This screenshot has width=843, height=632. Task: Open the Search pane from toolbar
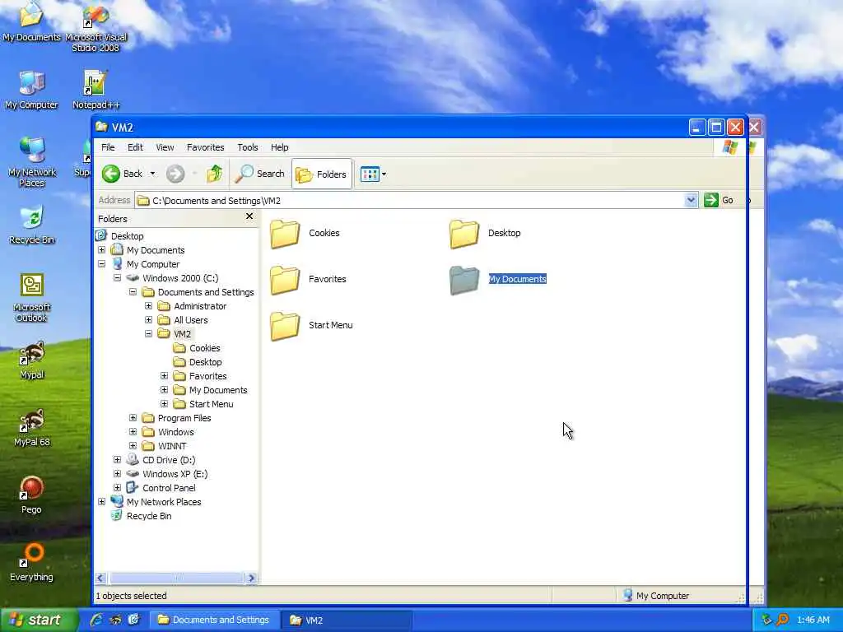pyautogui.click(x=259, y=174)
